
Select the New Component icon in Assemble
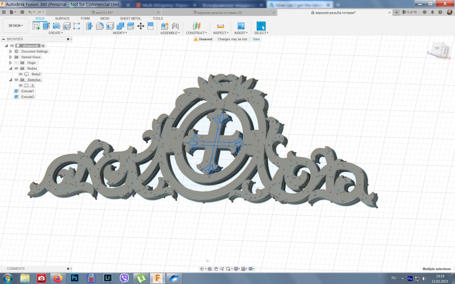pyautogui.click(x=165, y=26)
